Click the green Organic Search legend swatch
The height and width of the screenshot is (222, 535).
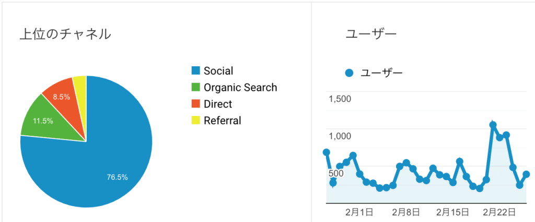point(195,88)
